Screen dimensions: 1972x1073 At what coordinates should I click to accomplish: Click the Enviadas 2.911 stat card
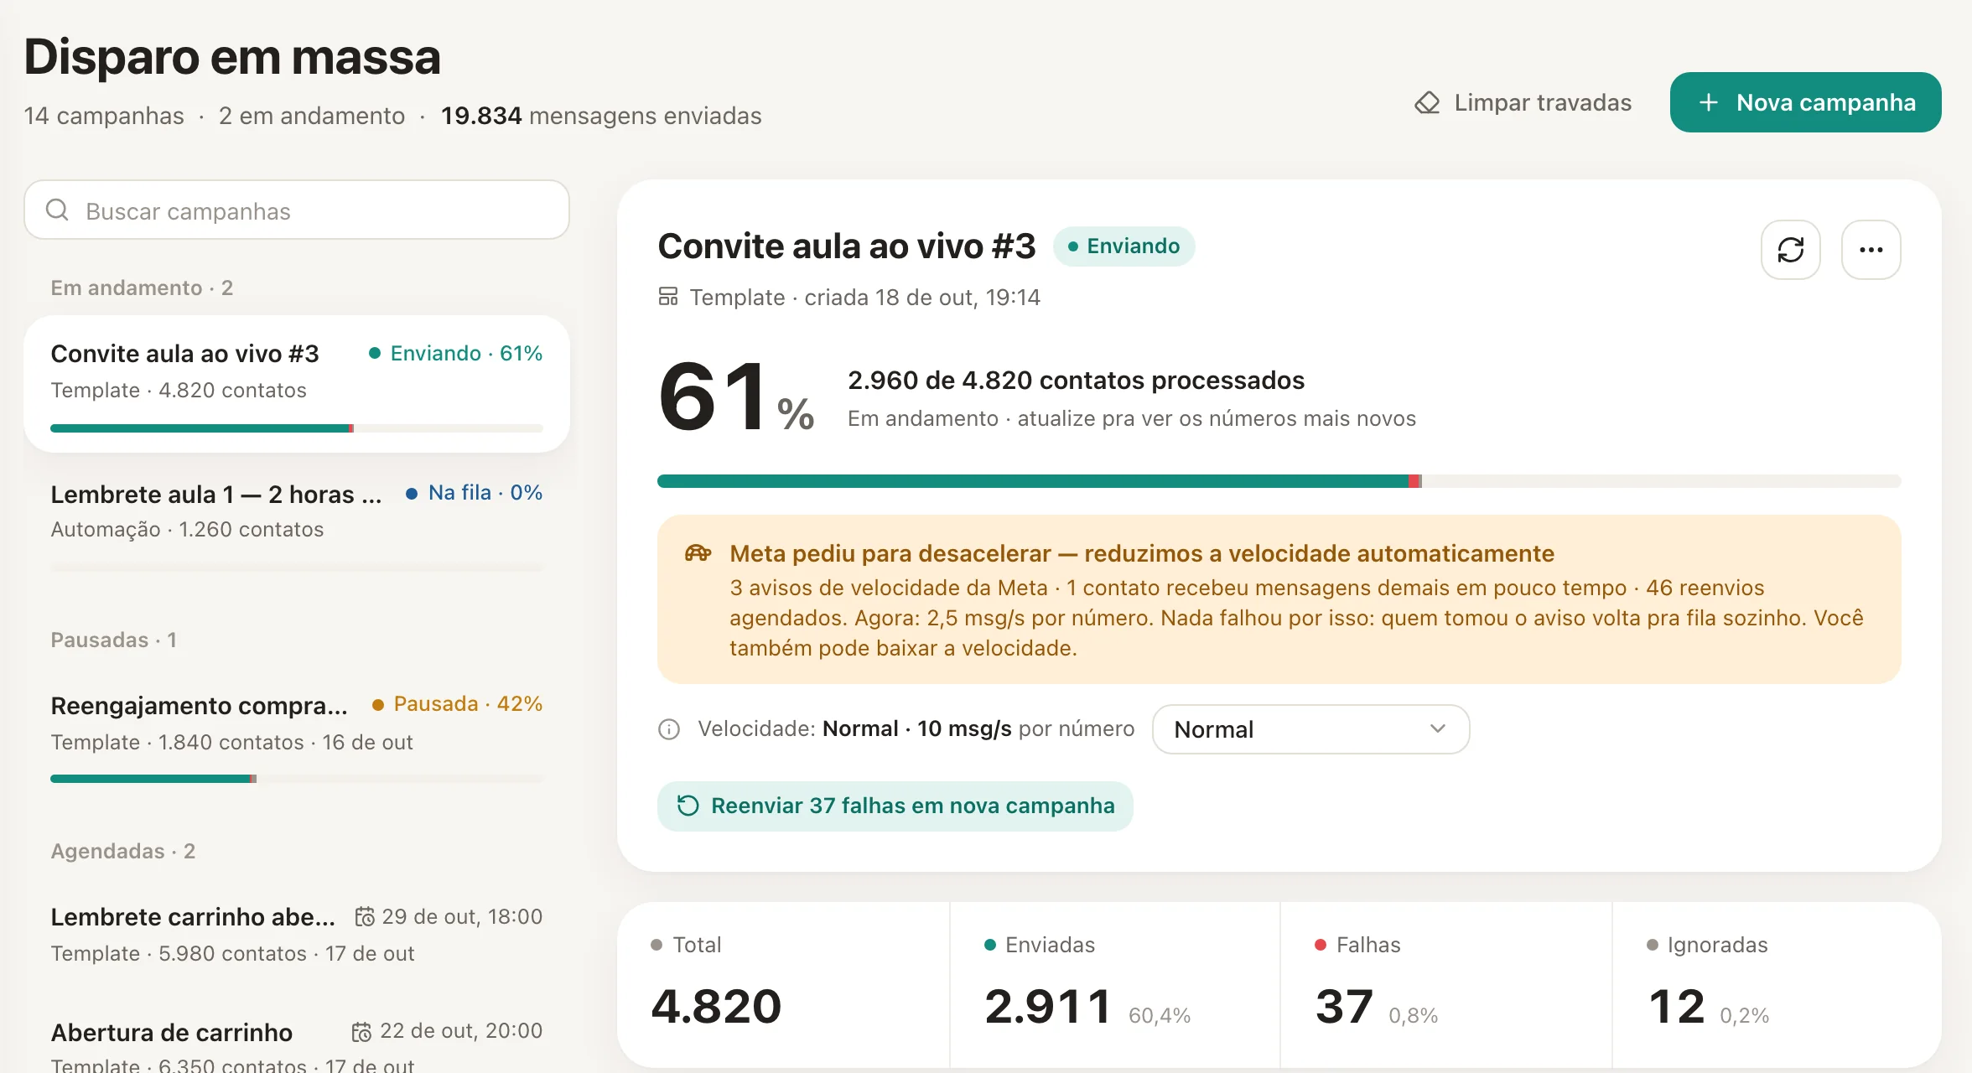(1115, 984)
